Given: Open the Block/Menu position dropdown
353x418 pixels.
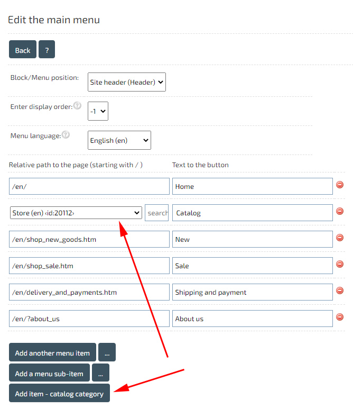Looking at the screenshot, I should (x=126, y=82).
